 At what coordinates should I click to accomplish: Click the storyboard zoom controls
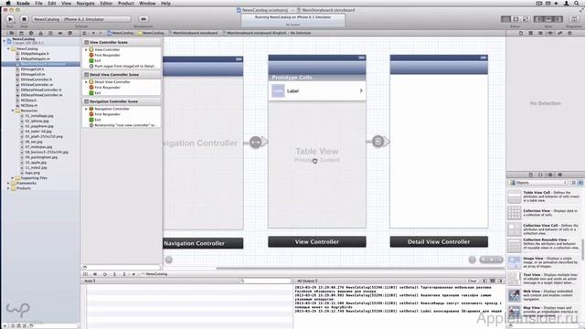click(x=491, y=260)
